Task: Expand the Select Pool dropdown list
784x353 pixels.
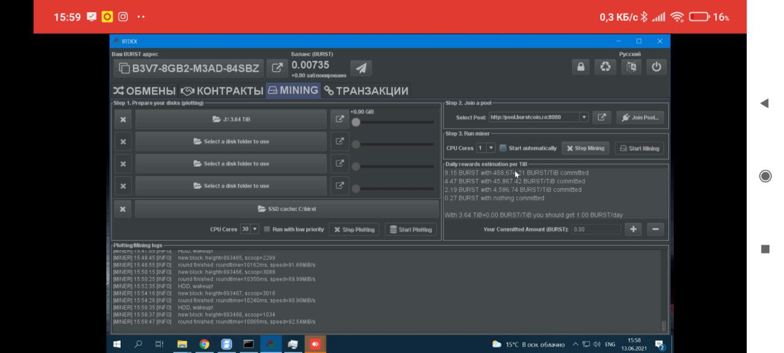Action: 584,117
